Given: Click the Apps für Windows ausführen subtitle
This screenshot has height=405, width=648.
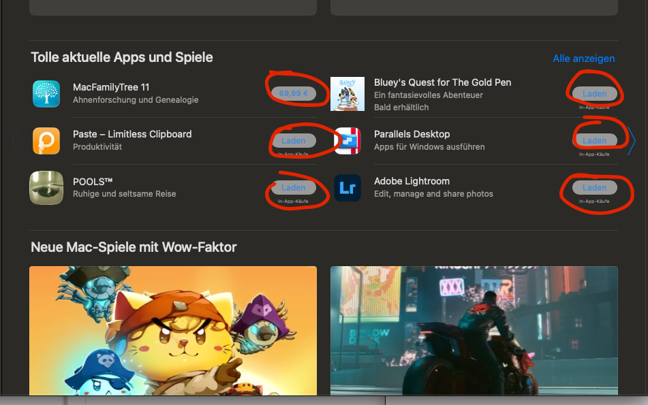Looking at the screenshot, I should click(x=429, y=147).
